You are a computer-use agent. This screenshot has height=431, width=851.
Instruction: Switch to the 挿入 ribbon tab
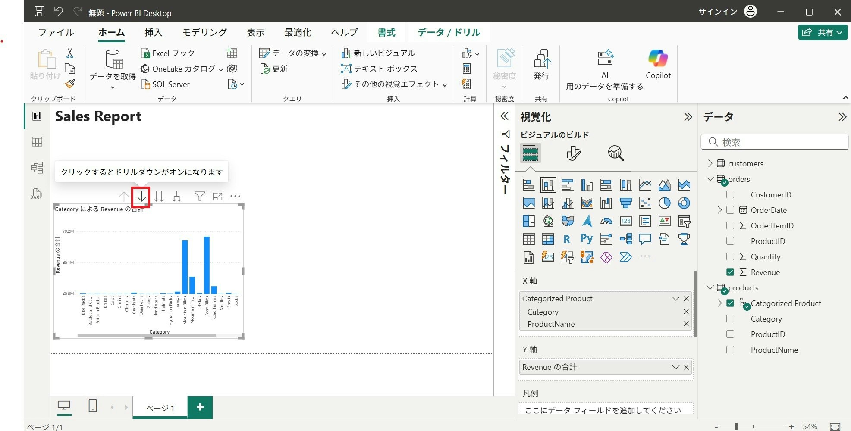[x=153, y=32]
